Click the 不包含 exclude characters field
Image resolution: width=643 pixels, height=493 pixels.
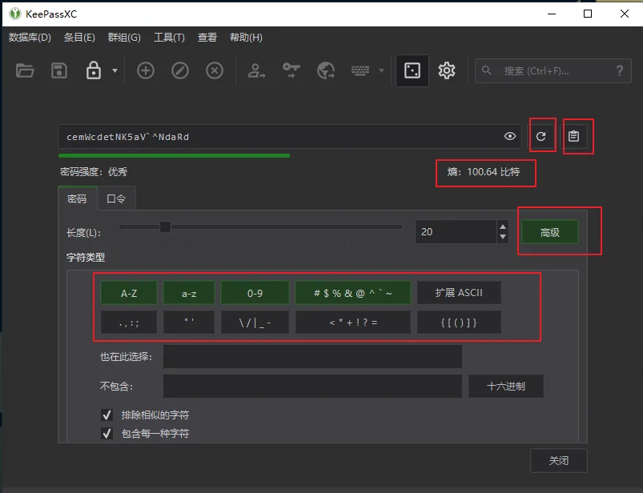[x=312, y=386]
